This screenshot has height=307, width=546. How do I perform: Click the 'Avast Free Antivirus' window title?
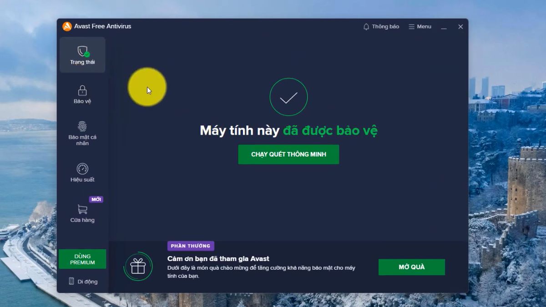103,26
